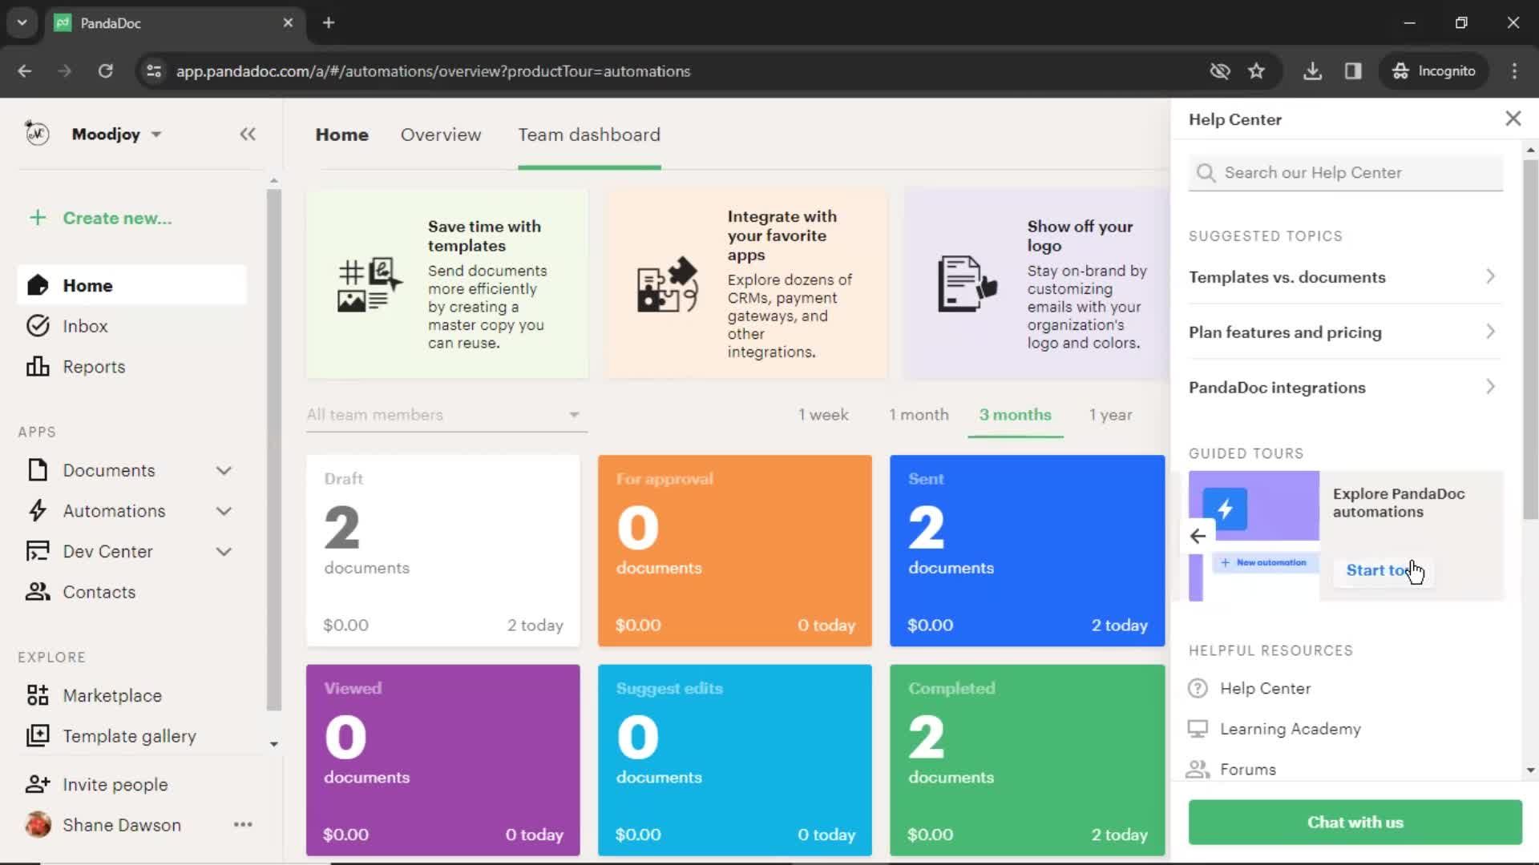
Task: Open the Contacts icon in sidebar
Action: point(37,591)
